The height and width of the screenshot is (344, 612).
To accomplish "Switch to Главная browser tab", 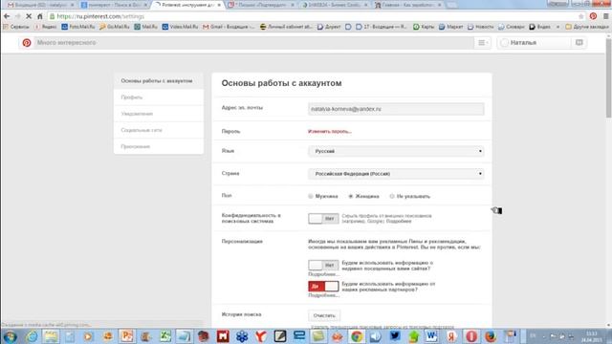I will point(408,5).
